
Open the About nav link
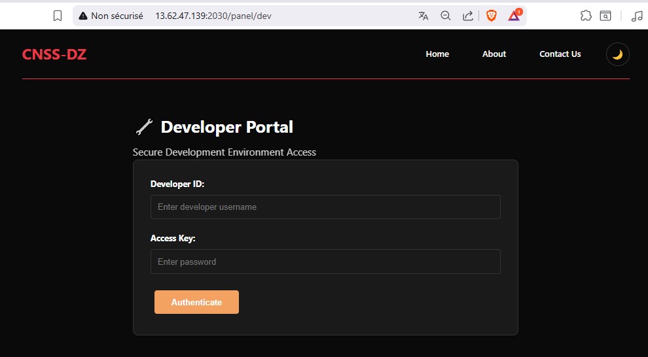(x=494, y=54)
